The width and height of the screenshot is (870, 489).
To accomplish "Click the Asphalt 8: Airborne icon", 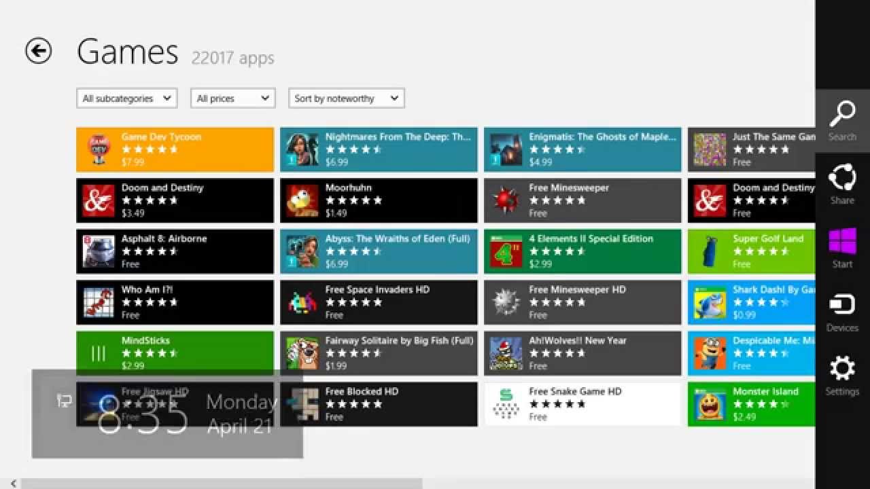I will pyautogui.click(x=99, y=251).
